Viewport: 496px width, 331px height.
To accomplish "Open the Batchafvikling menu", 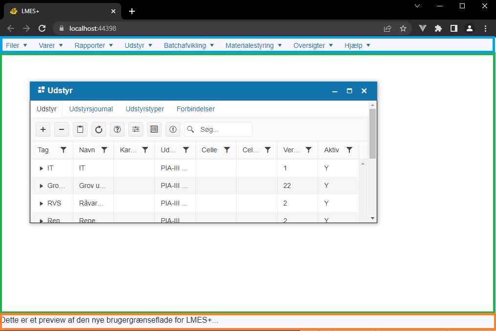I will pos(188,45).
